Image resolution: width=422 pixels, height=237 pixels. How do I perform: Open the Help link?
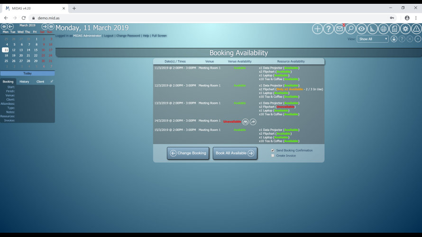(x=146, y=36)
